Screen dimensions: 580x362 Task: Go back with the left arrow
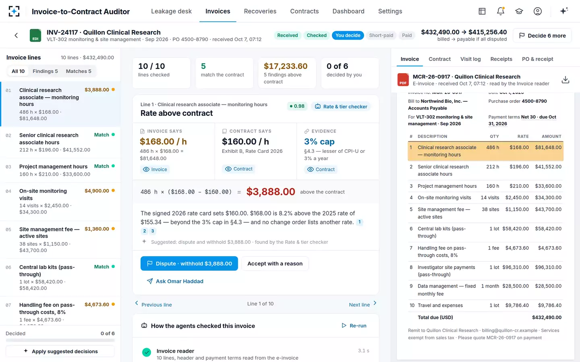point(16,35)
